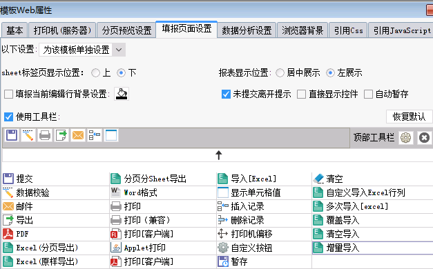Image resolution: width=433 pixels, height=269 pixels.
Task: Open the 引用JavaScript tab
Action: tap(401, 30)
